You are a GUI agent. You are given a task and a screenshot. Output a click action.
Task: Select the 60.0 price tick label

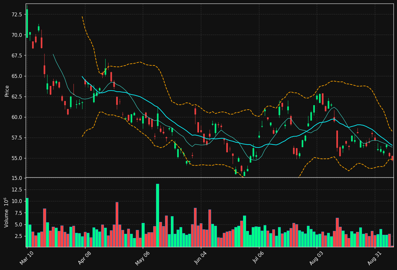click(17, 117)
